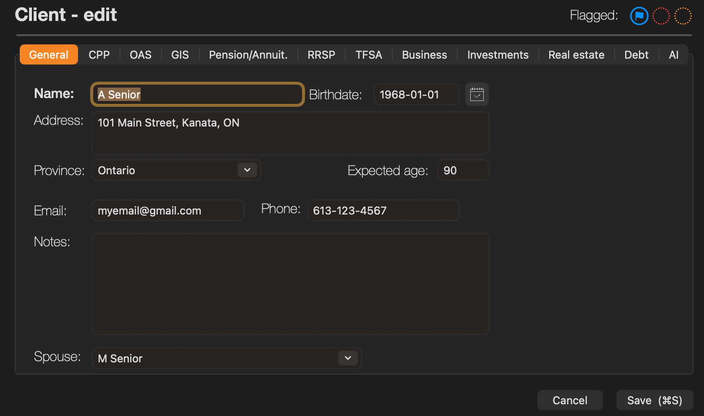Switch to the Business tab
704x416 pixels.
pyautogui.click(x=425, y=54)
